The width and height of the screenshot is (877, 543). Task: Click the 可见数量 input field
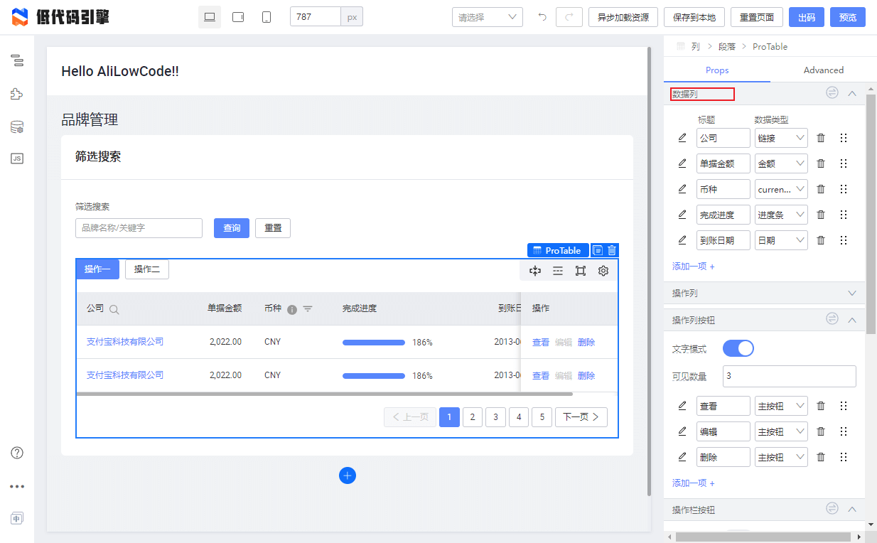point(790,376)
